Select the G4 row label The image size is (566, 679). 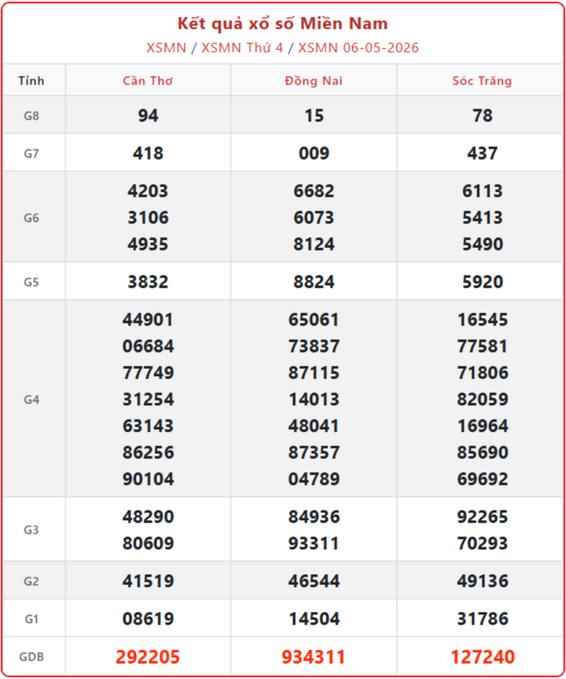[x=31, y=399]
